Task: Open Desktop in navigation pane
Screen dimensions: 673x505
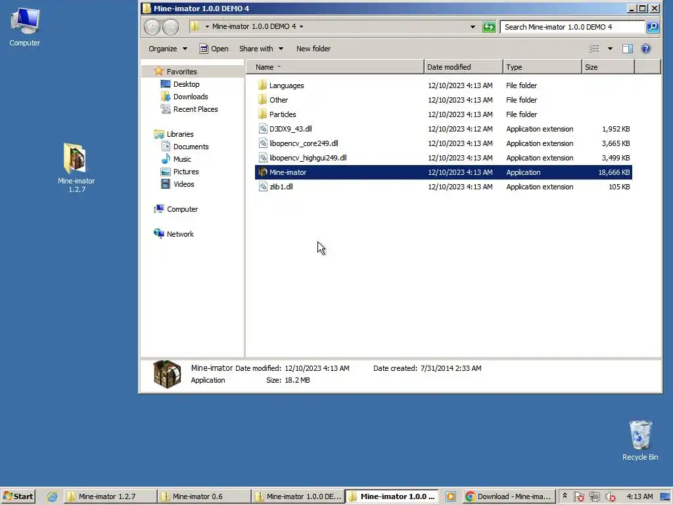Action: pos(186,84)
